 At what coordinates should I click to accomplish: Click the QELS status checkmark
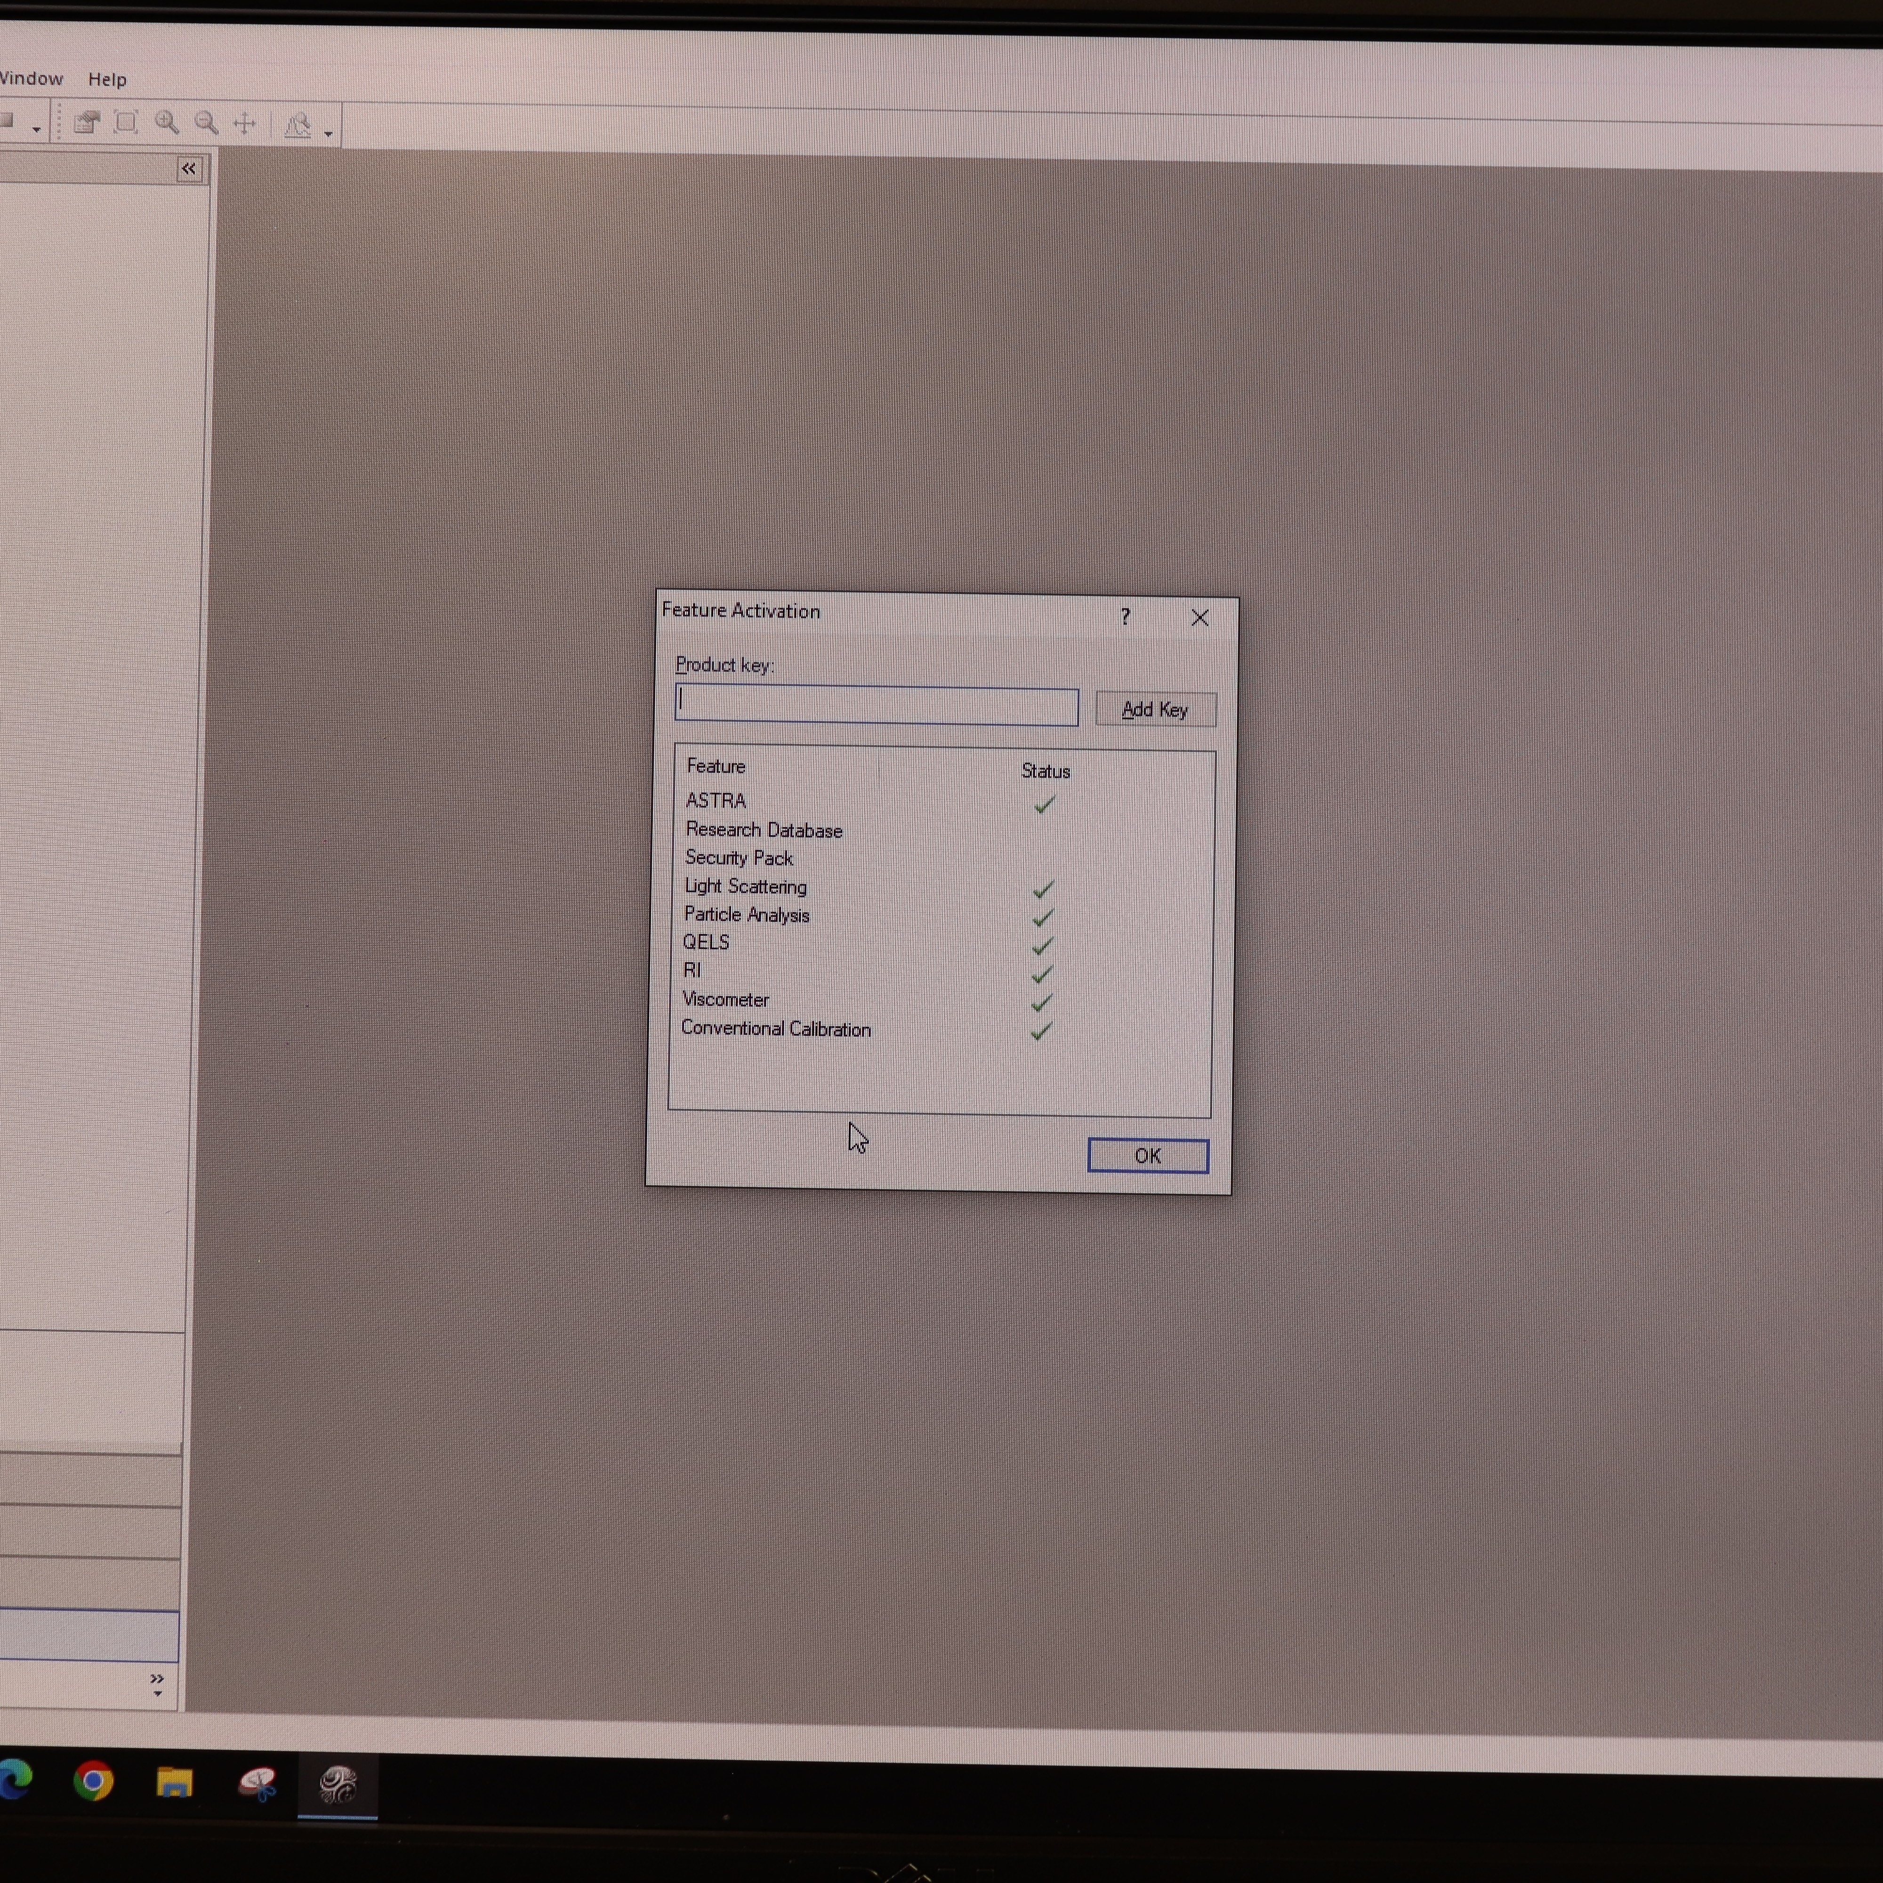(x=1042, y=946)
